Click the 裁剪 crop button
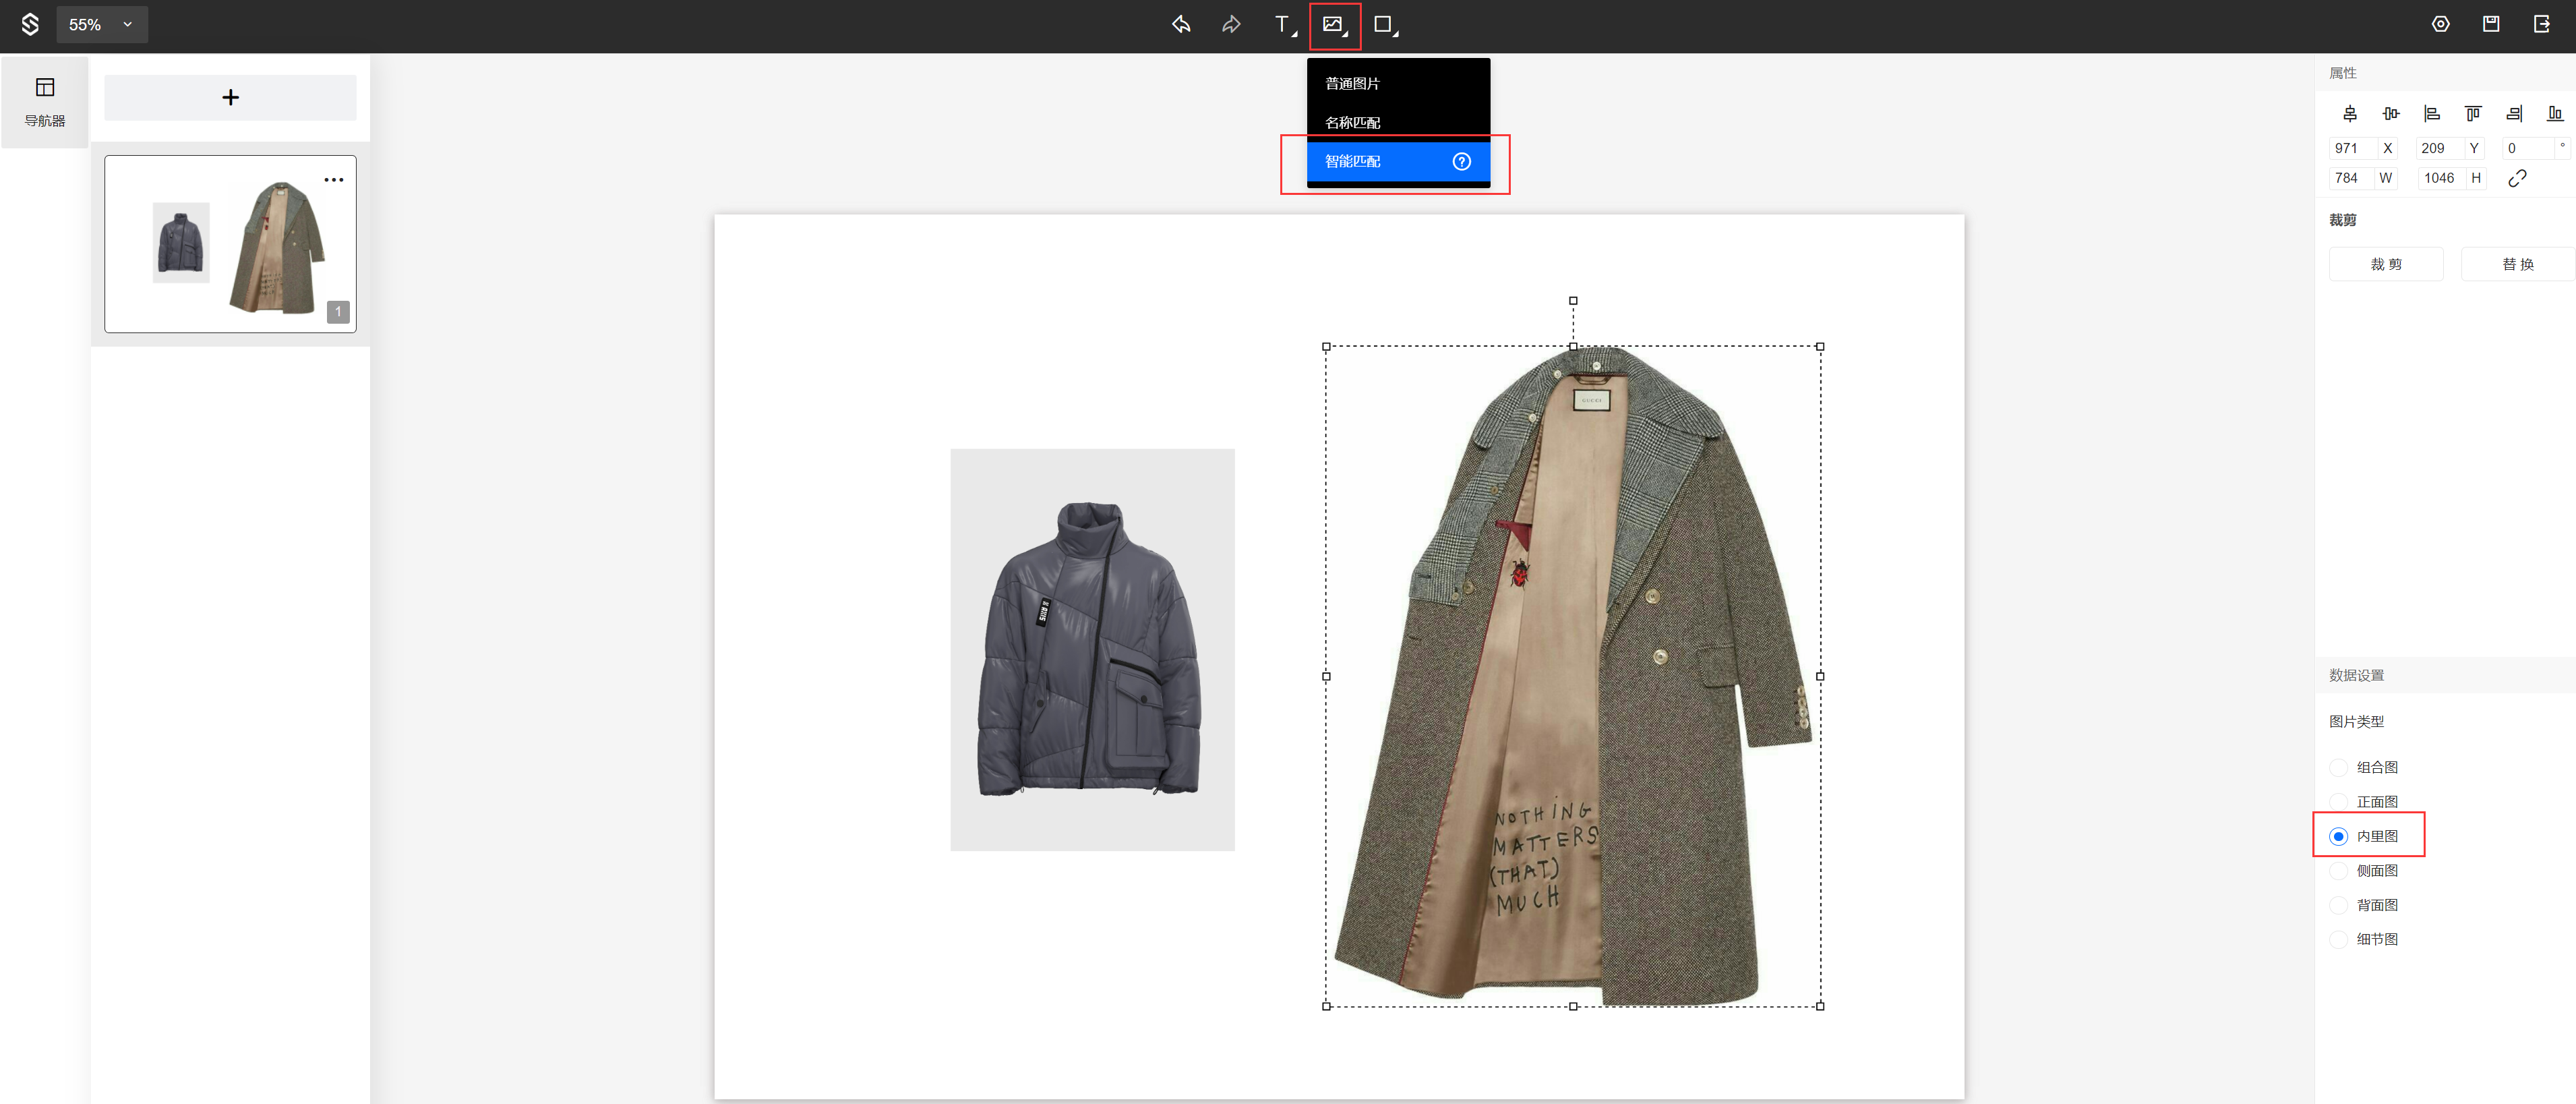 coord(2386,265)
